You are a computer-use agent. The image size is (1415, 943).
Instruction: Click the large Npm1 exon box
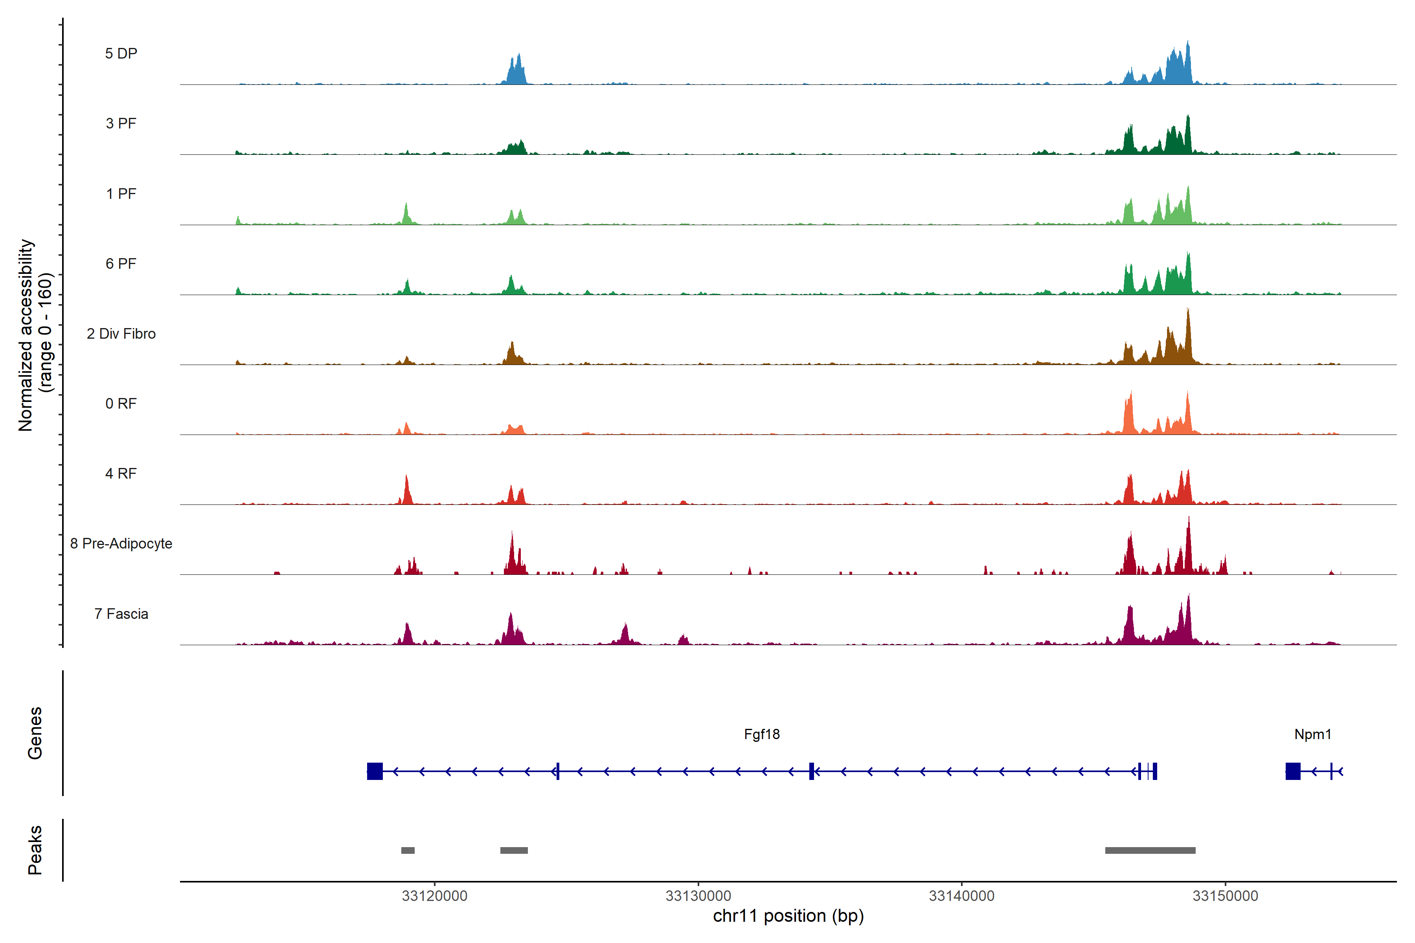[x=1293, y=771]
